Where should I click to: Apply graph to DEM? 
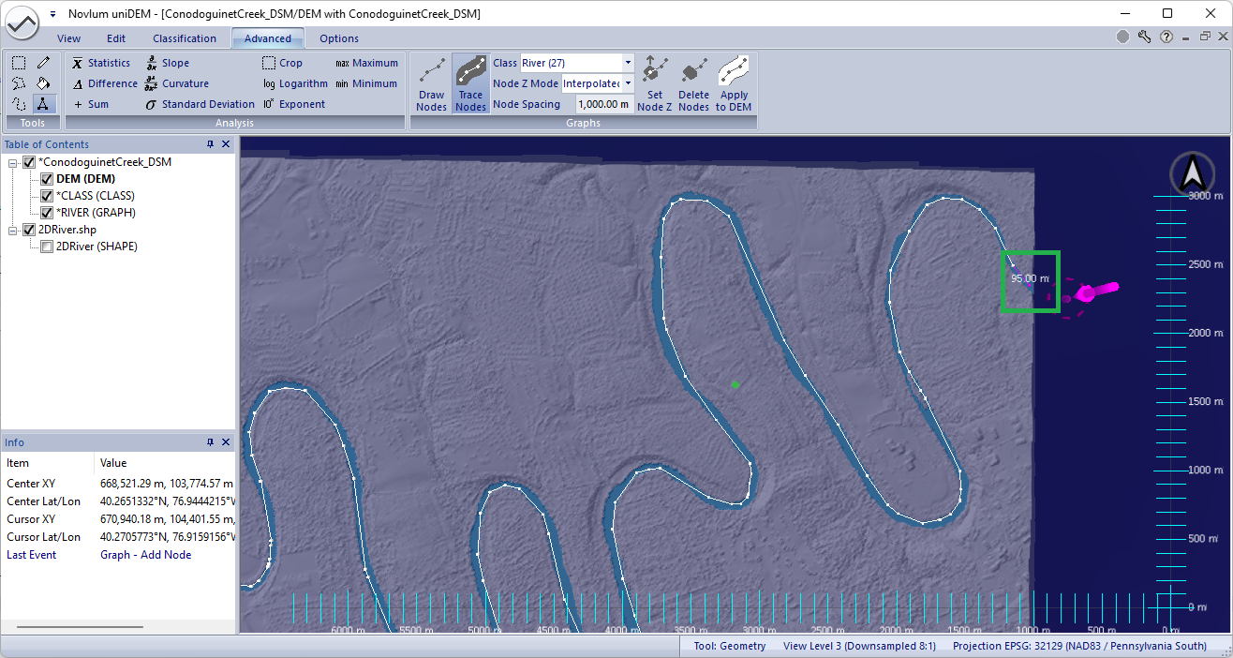pos(735,84)
